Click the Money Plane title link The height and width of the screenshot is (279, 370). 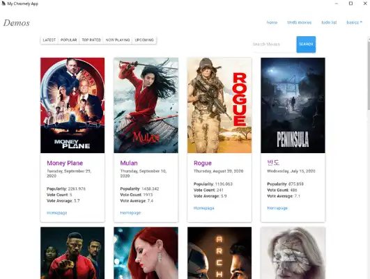(65, 163)
